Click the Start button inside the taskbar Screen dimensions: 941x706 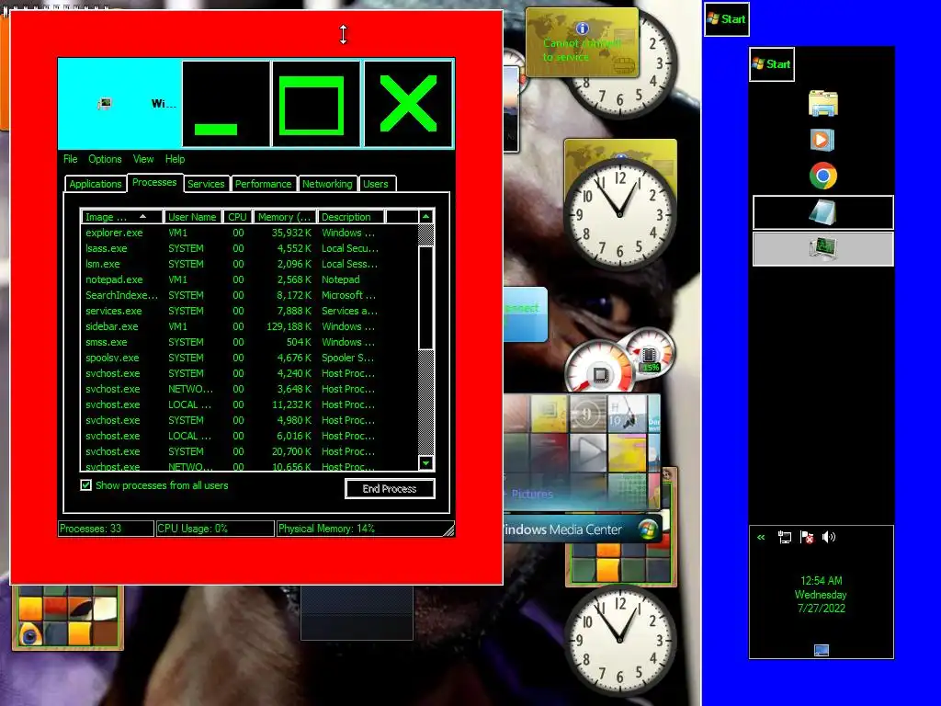772,64
